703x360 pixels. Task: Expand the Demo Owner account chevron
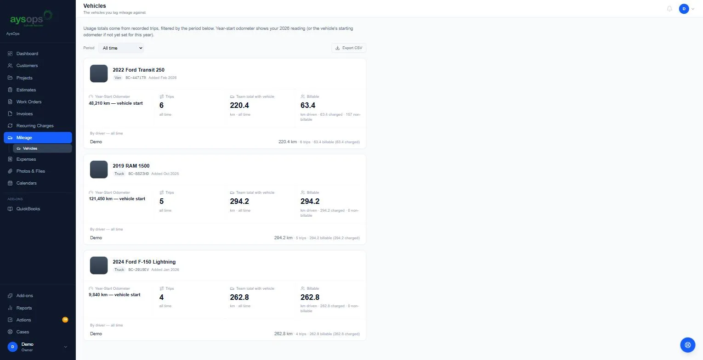(x=65, y=347)
